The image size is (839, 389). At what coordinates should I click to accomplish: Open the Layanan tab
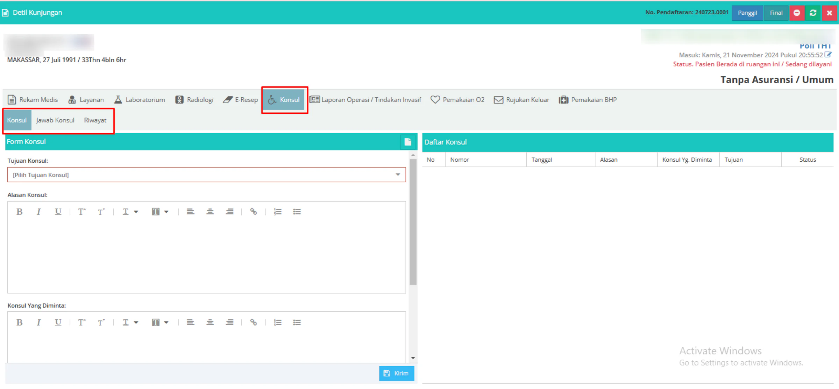(86, 100)
